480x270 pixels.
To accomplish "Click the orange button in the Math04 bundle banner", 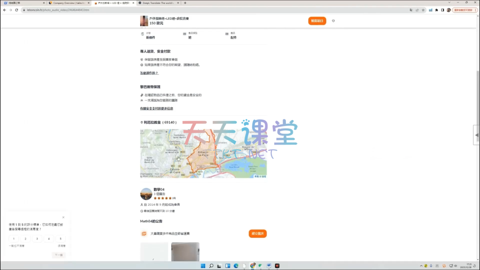I will coord(257,233).
